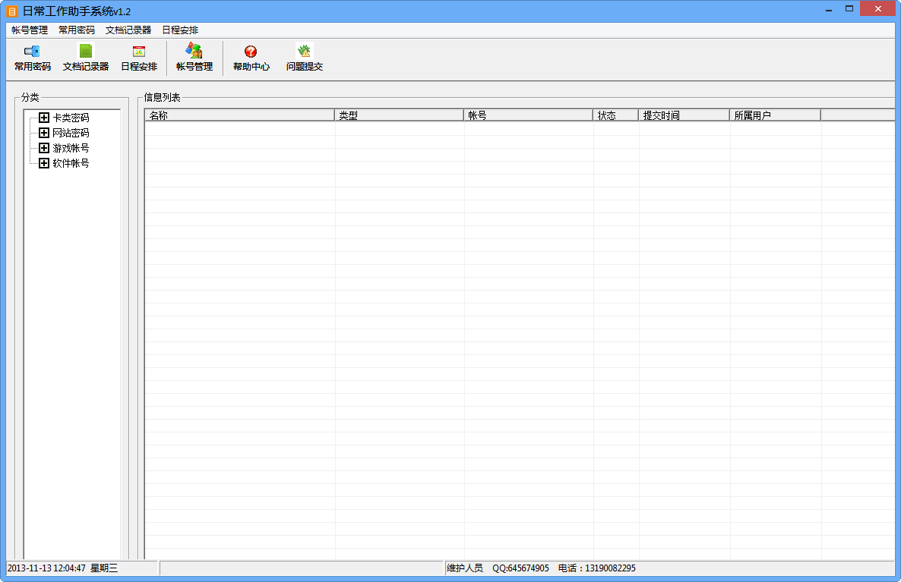Expand the 卡类密码 tree node

click(x=43, y=118)
